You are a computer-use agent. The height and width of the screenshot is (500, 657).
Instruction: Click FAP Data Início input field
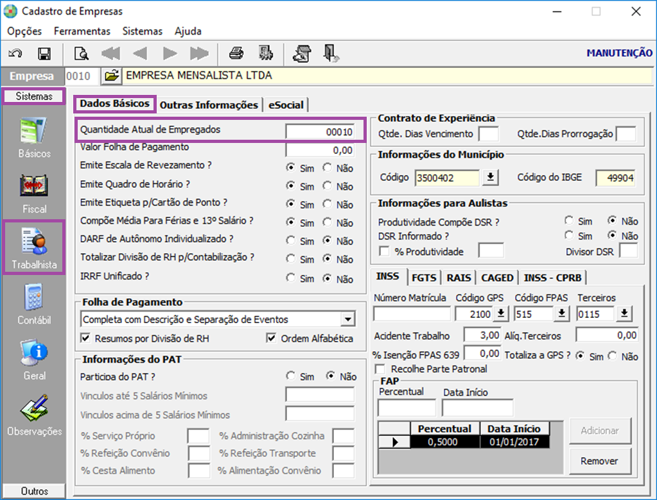tap(477, 408)
